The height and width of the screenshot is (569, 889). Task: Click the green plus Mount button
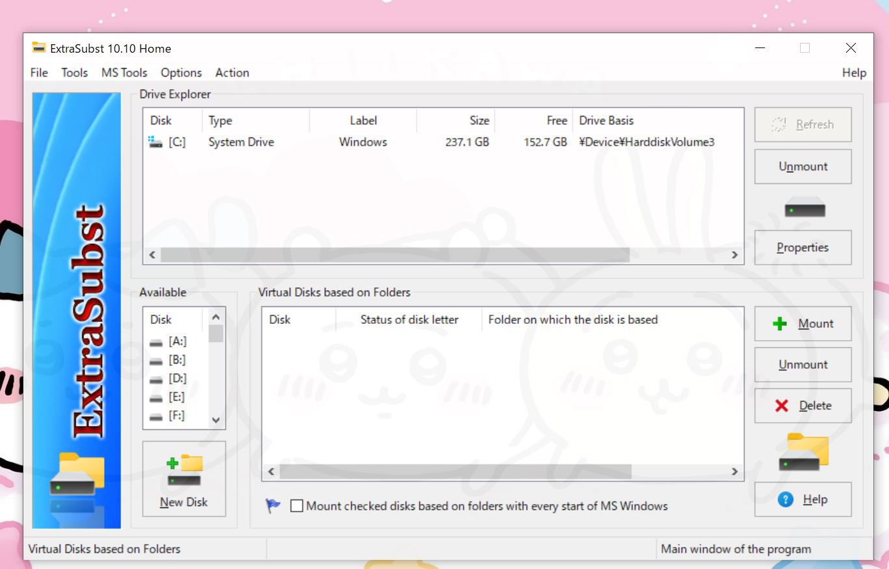(803, 324)
